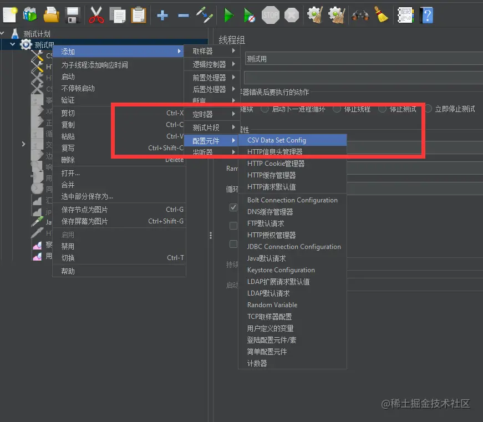483x422 pixels.
Task: Choose HTTP授权管理器 menu item
Action: [293, 235]
